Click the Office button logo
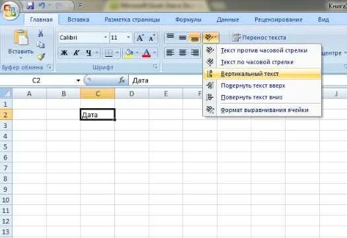 pos(10,11)
